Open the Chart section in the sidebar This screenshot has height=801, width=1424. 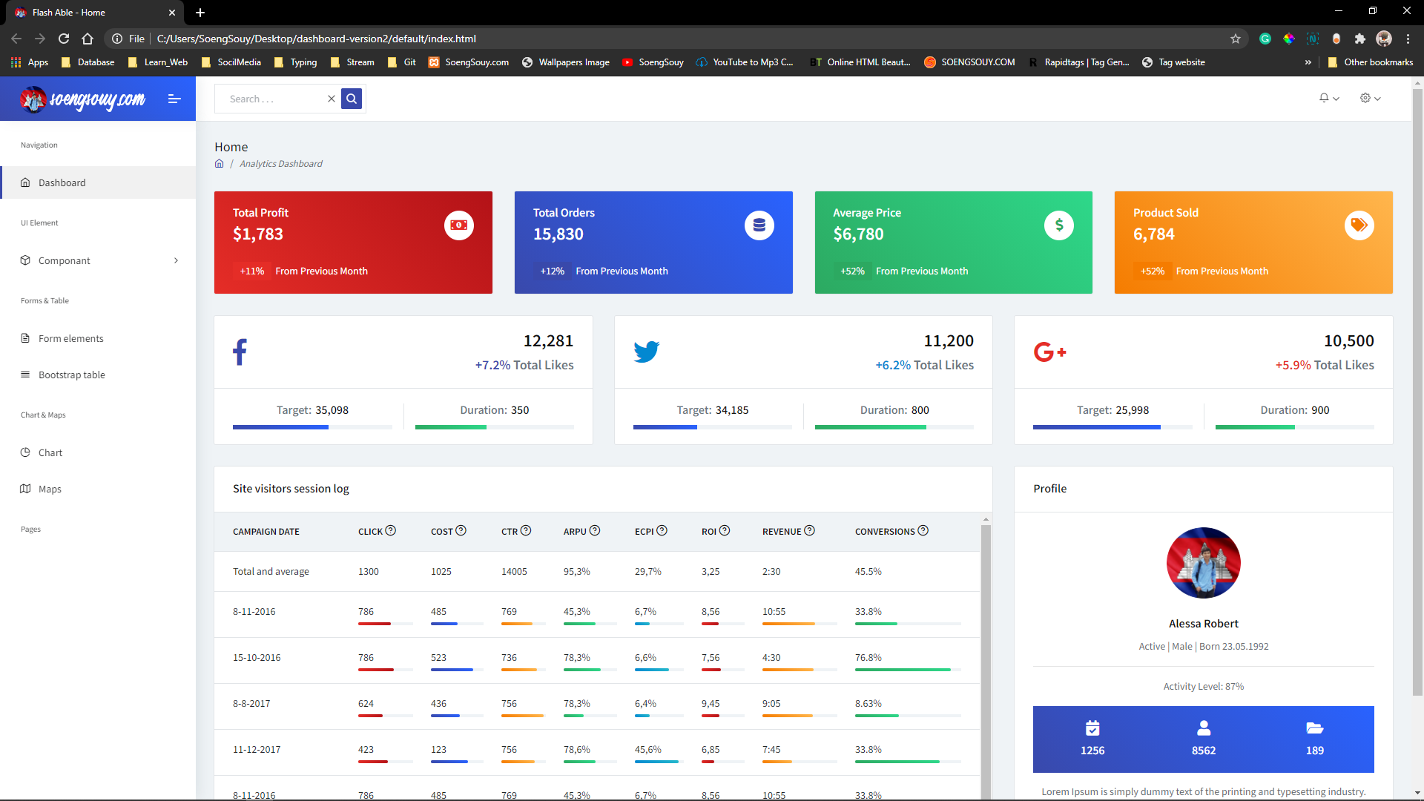[x=50, y=452]
